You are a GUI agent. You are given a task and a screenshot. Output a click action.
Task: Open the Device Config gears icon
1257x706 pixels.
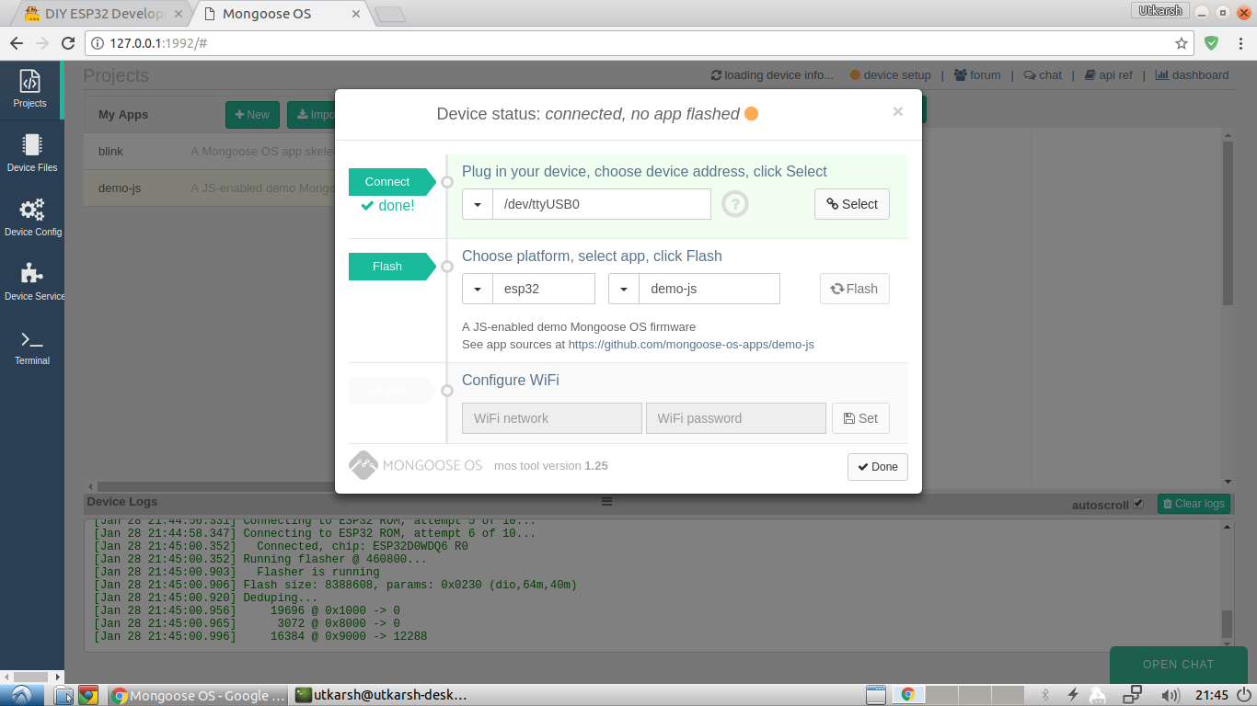[32, 217]
